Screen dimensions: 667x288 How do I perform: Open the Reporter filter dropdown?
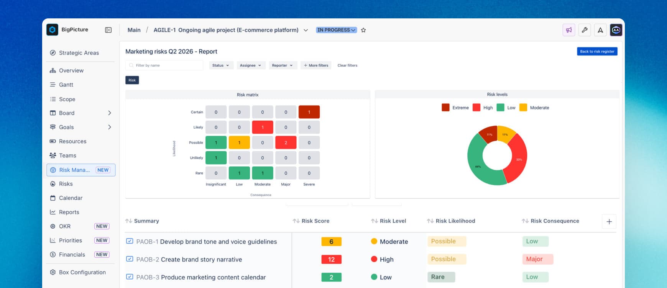click(x=283, y=65)
